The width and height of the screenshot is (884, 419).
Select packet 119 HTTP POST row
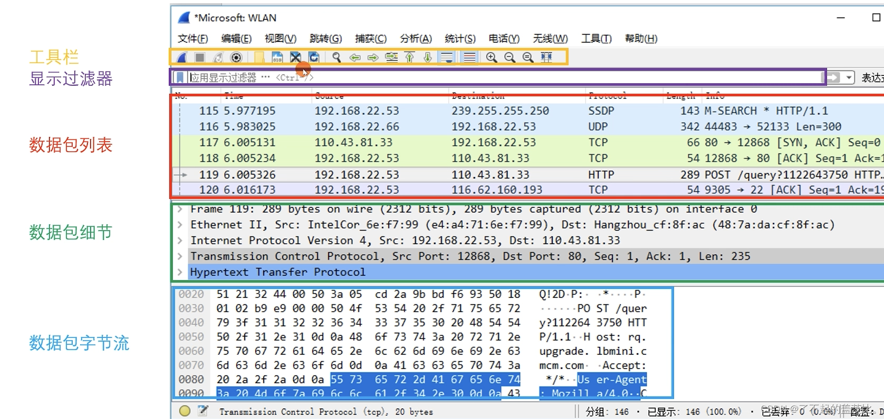click(x=528, y=175)
